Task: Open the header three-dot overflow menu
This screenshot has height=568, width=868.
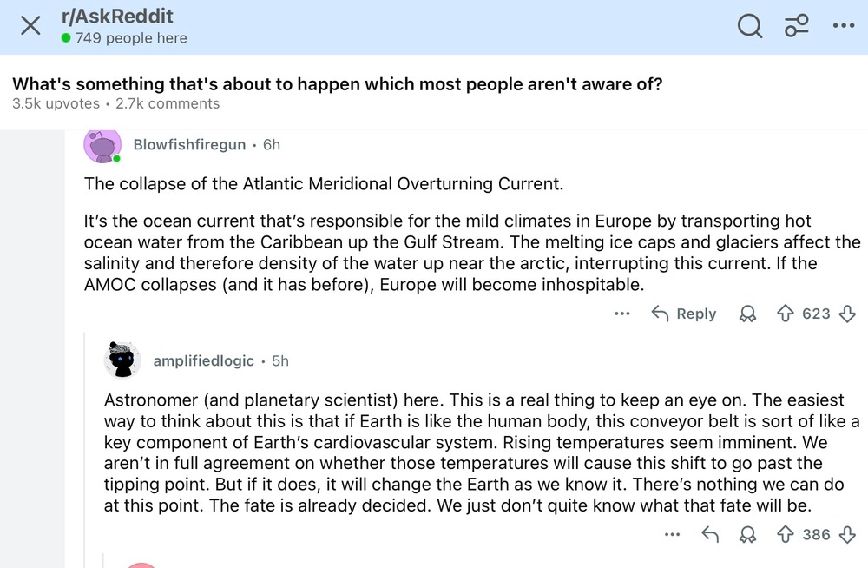Action: (x=844, y=26)
